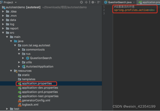Click the application.properties Spring leaf icon
Viewport: 160px width, 111px height.
coord(20,84)
